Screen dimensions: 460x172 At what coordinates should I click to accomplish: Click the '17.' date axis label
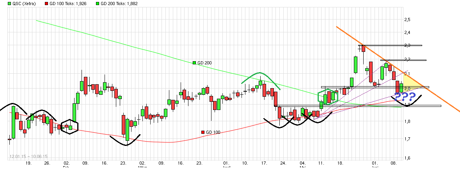tap(264, 163)
